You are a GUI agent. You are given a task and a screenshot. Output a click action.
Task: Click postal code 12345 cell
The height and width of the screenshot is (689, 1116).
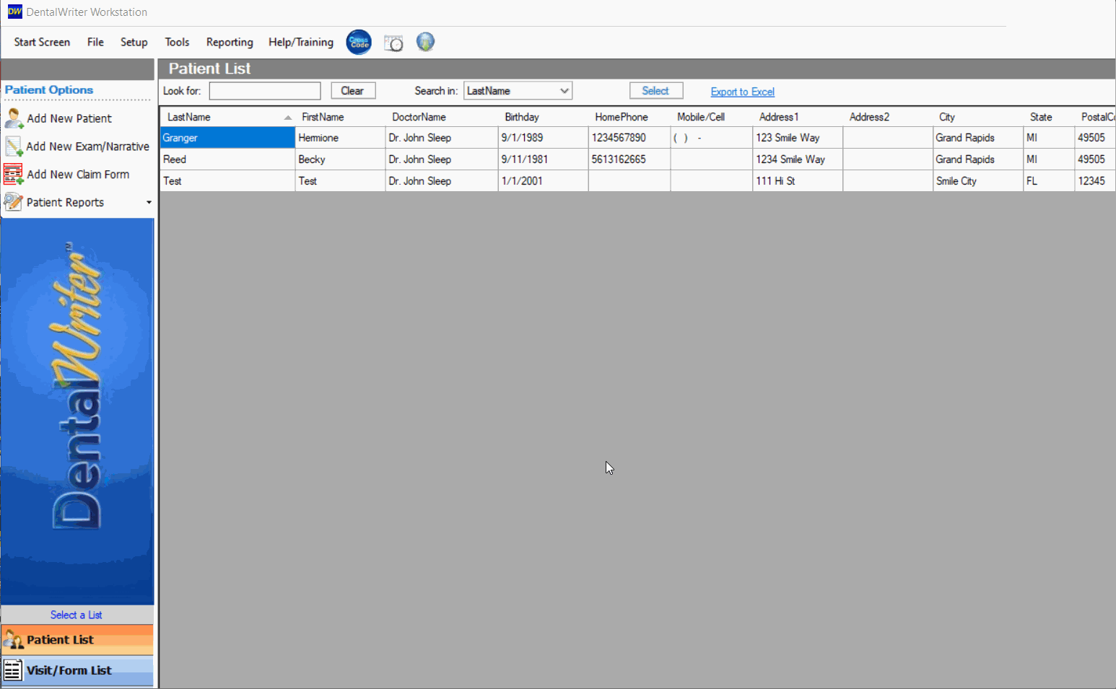click(x=1095, y=181)
